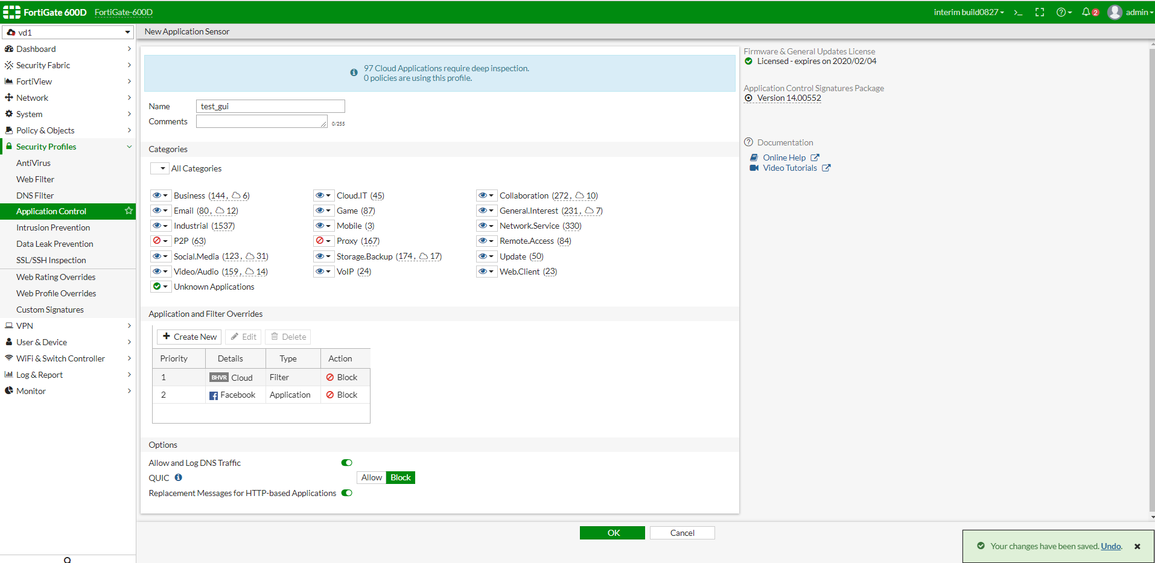Viewport: 1155px width, 563px height.
Task: Click the BHVR Cloud filter badge
Action: [x=219, y=377]
